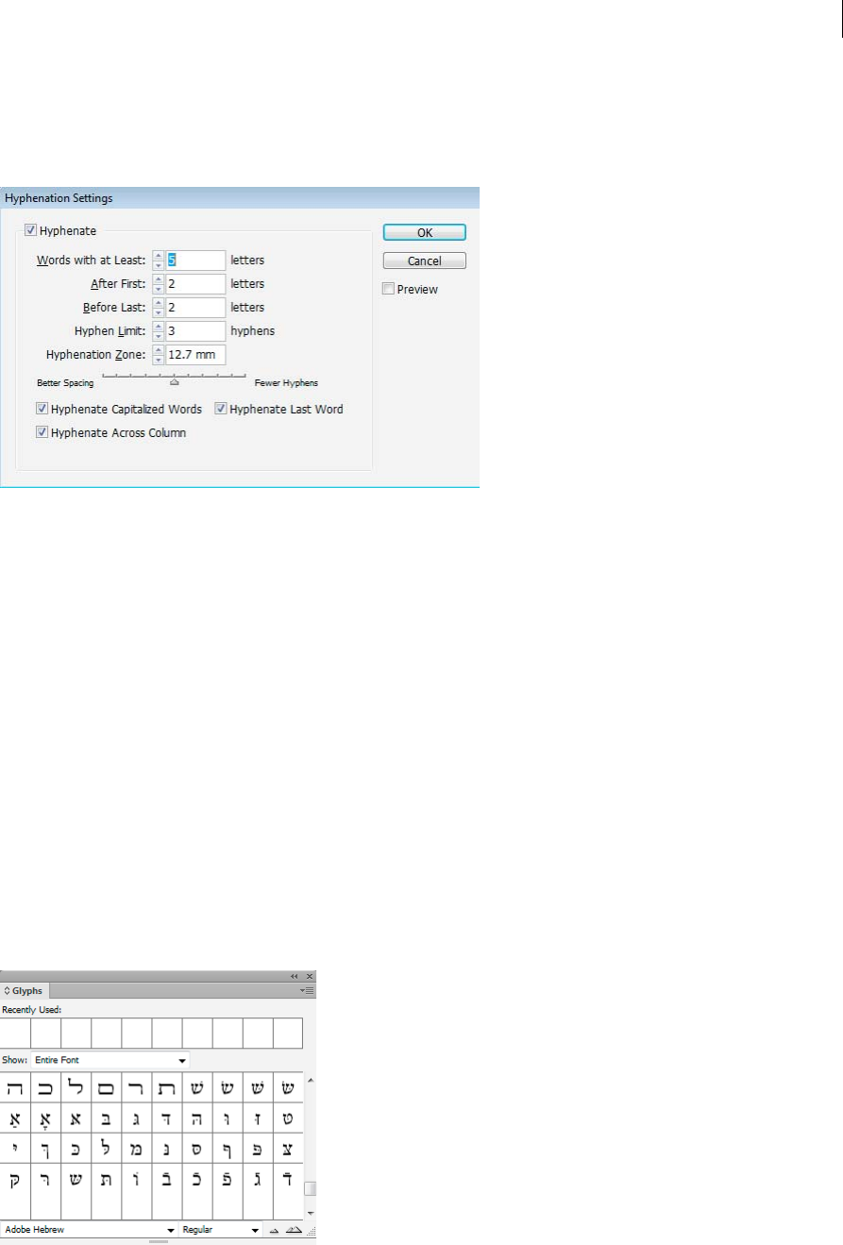Click the glyph grid scrollbar down arrow
Screen dimensions: 843x1245
click(311, 1212)
